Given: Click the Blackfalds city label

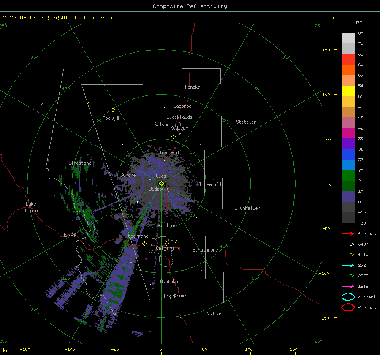Looking at the screenshot, I should coord(179,117).
